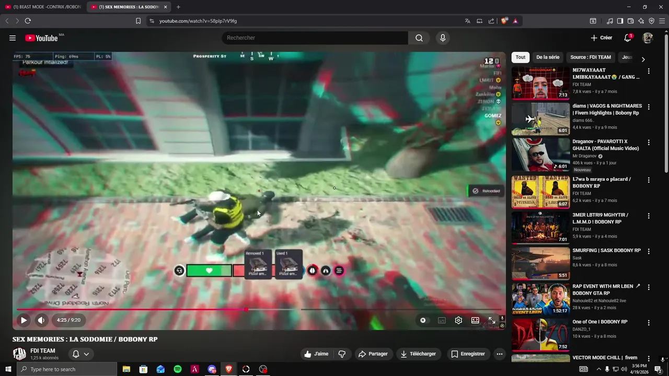Select the Tout filter chip

click(521, 57)
